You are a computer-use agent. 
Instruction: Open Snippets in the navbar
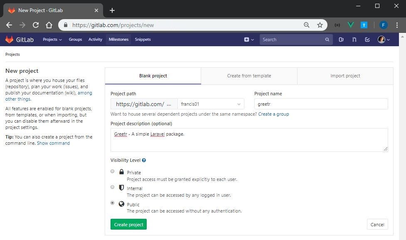click(143, 40)
